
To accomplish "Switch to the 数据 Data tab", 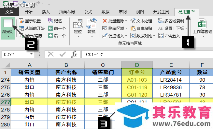I will coord(106,12).
